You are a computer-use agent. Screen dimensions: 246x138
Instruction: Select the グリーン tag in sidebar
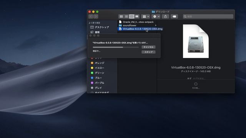coord(100,73)
